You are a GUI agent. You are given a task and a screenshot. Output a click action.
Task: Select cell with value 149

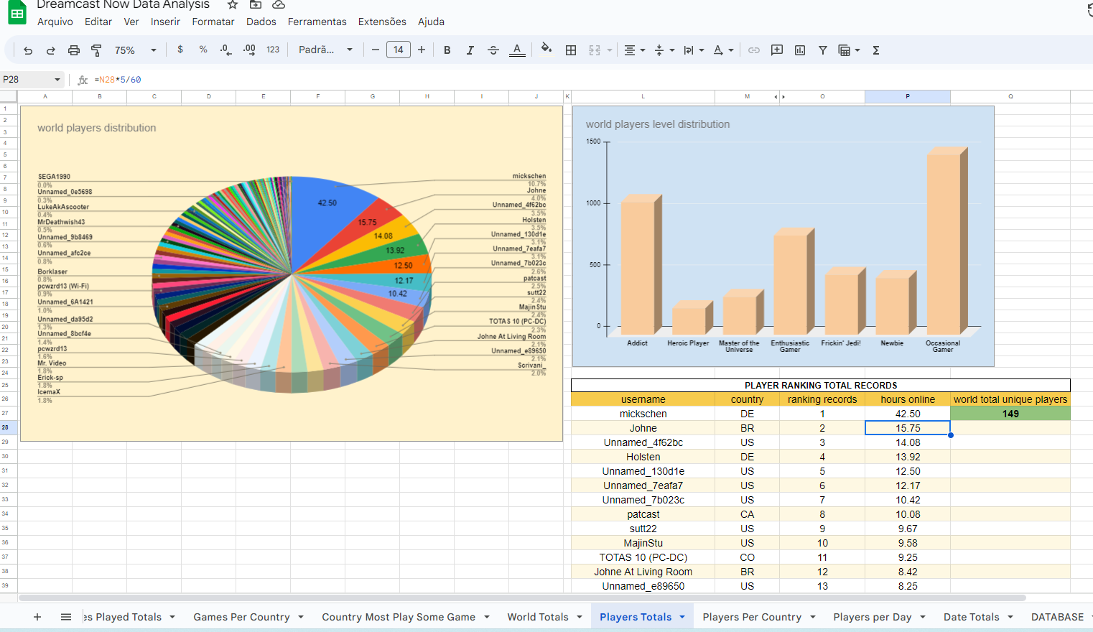pyautogui.click(x=1010, y=414)
